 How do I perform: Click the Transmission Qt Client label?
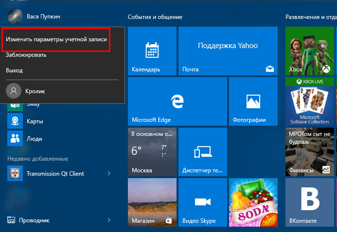(x=55, y=173)
